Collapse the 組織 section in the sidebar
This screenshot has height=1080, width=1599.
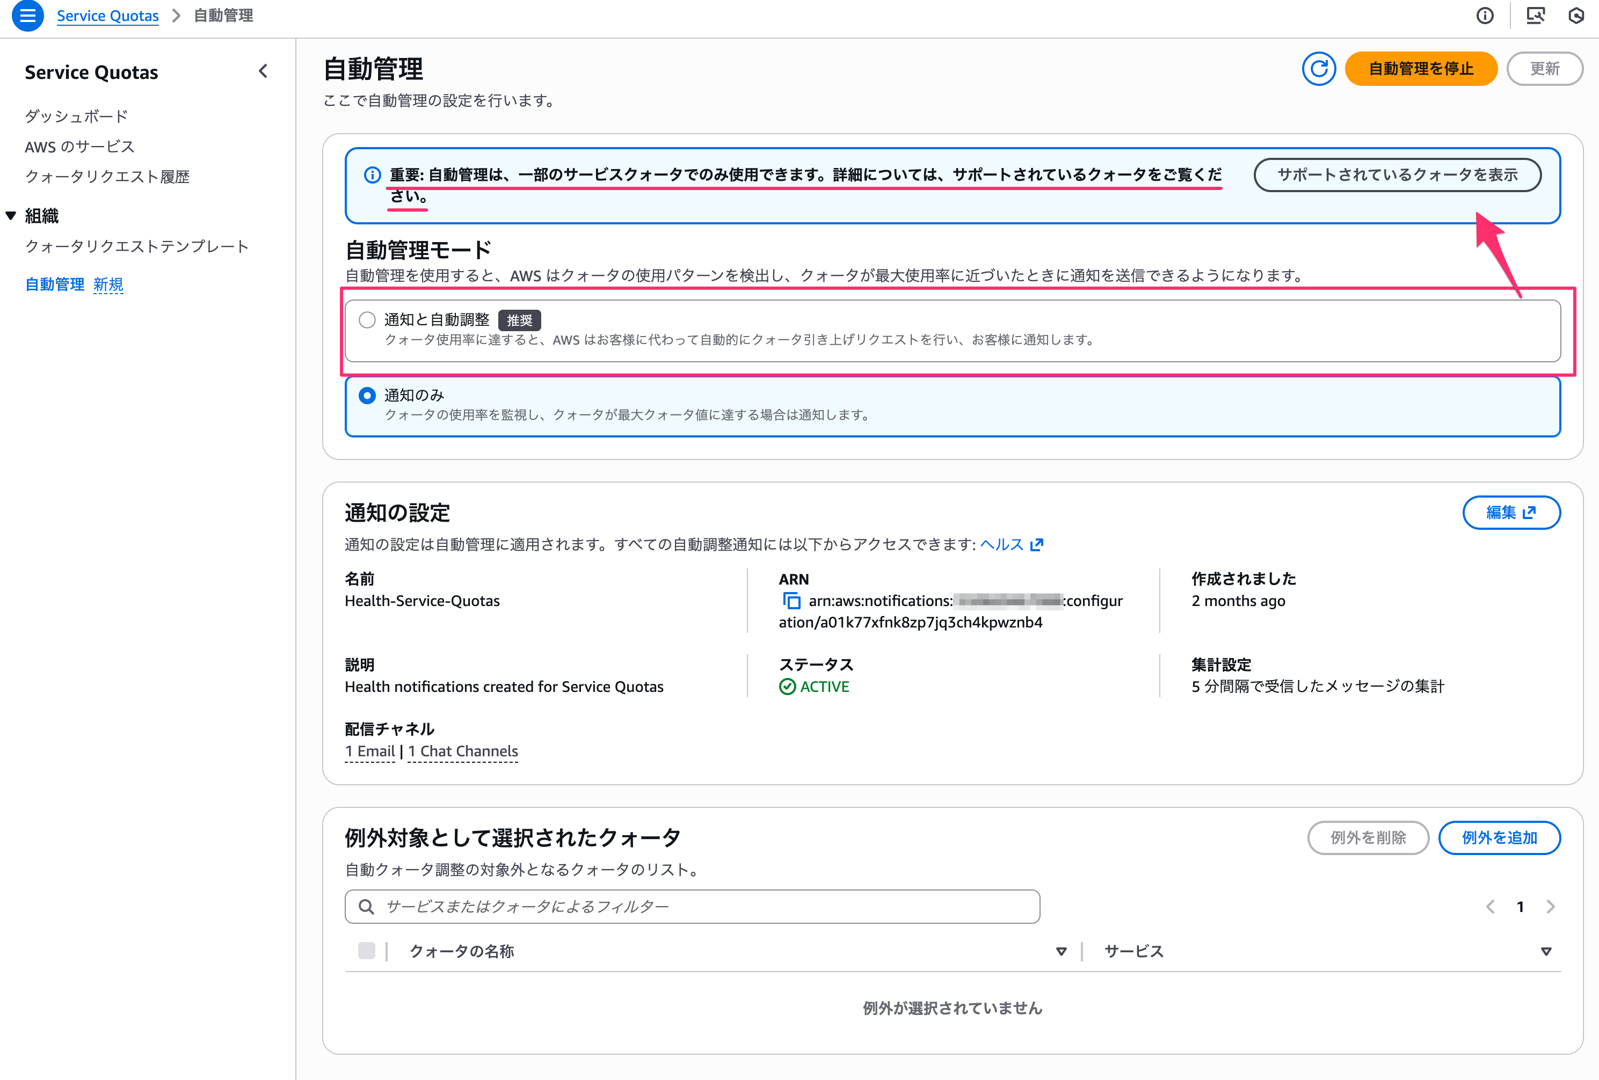(x=10, y=215)
